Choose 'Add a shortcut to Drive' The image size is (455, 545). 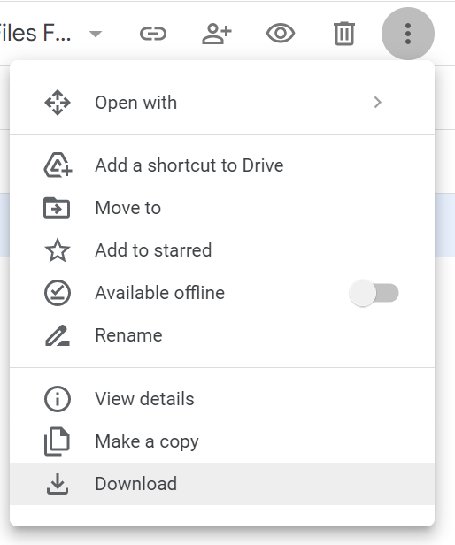coord(222,165)
